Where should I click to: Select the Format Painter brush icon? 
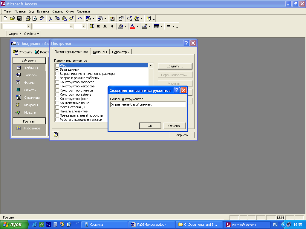71,18
